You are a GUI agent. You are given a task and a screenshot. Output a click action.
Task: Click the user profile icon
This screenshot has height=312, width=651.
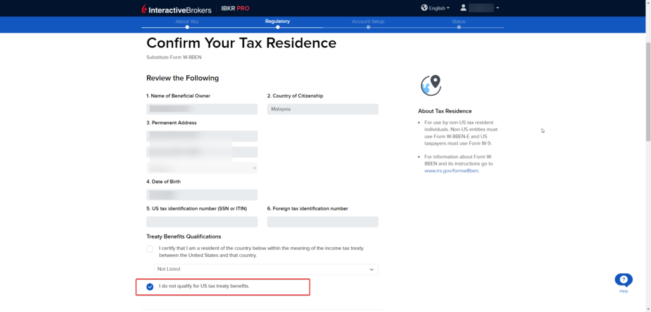point(463,8)
